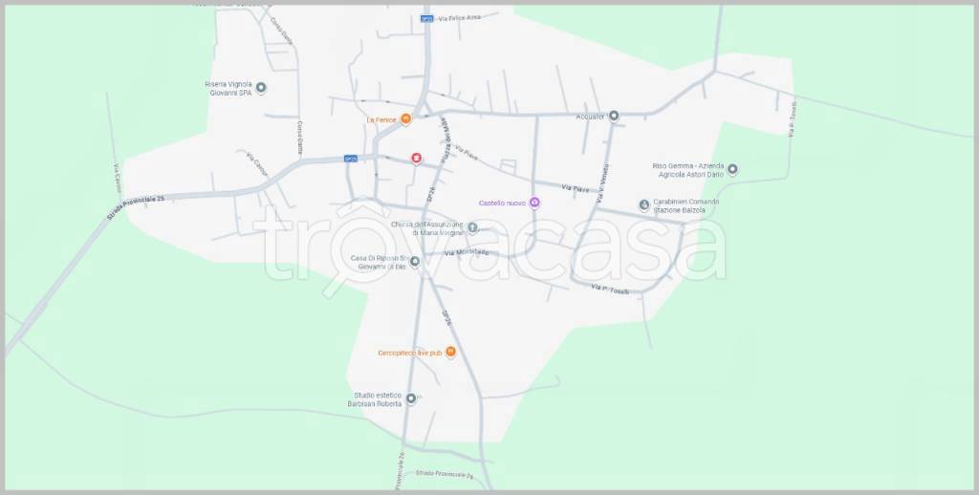979x495 pixels.
Task: Click the Acquater map pin
Action: [x=614, y=117]
